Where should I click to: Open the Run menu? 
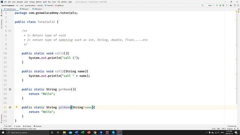click(49, 2)
